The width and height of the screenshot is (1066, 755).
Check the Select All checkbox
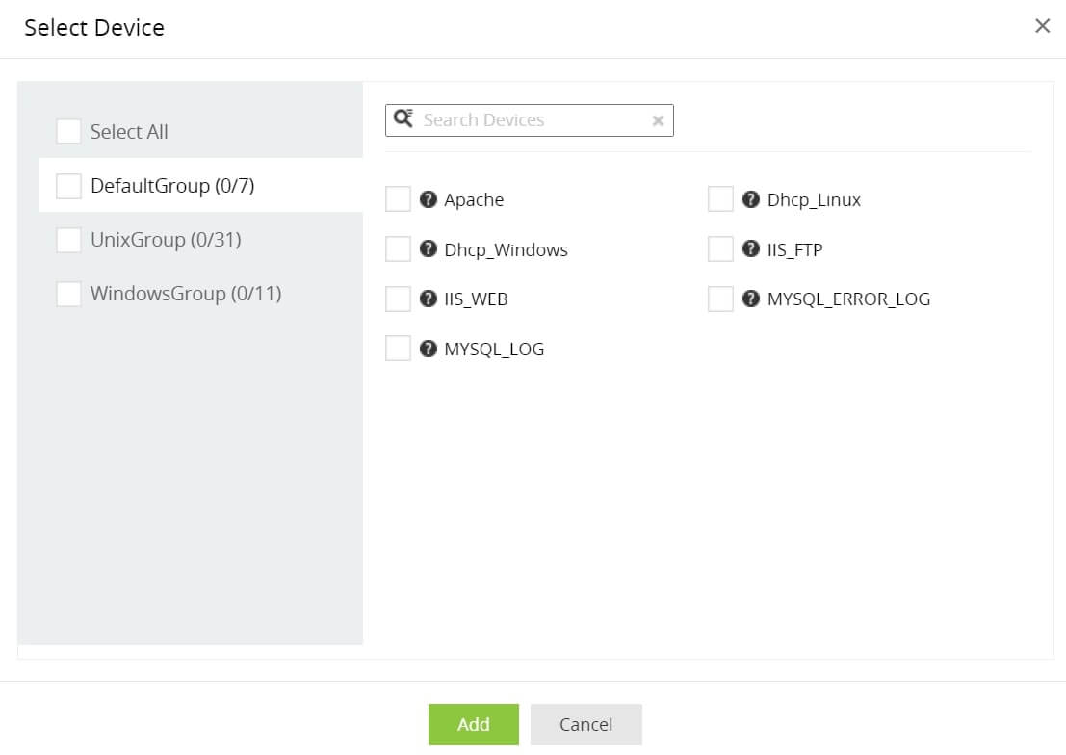coord(68,132)
